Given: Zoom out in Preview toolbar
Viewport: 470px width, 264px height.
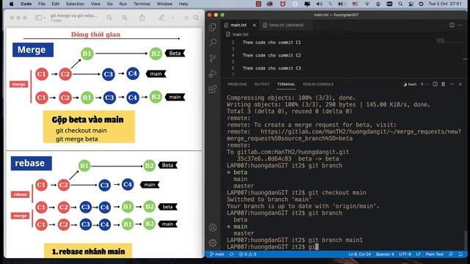Looking at the screenshot, I should tap(109, 18).
